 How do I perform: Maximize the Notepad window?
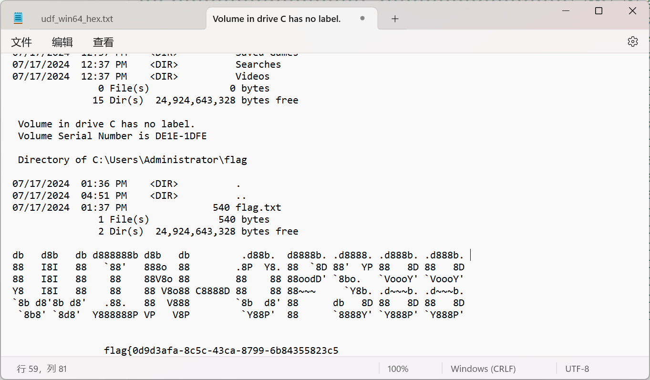599,11
